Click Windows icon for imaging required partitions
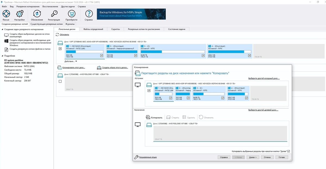The width and height of the screenshot is (326, 169). 7,41
